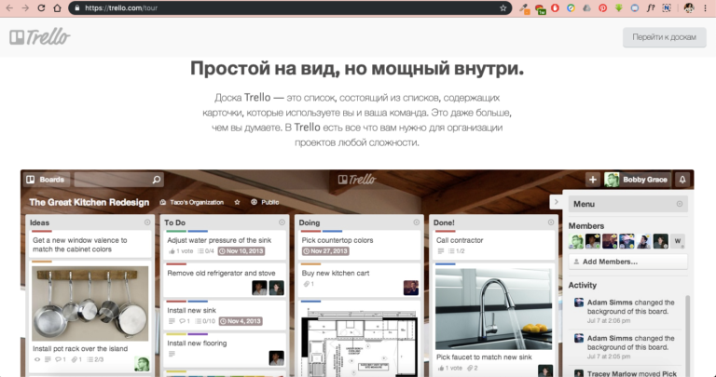
Task: Open card Install pot rack over the island
Action: (x=80, y=349)
